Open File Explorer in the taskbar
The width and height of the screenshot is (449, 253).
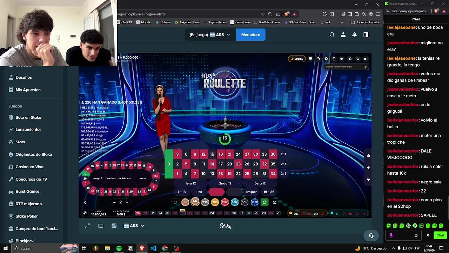coord(107,248)
